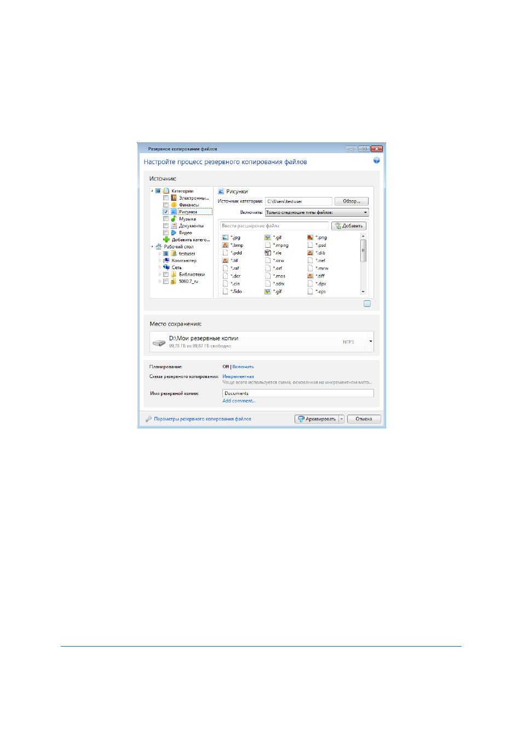Screen dimensions: 523x738
Task: Click the *.dib file type icon
Action: point(310,253)
